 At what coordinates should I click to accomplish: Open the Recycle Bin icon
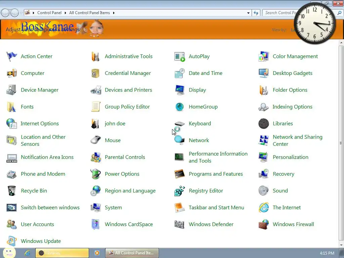click(x=11, y=191)
